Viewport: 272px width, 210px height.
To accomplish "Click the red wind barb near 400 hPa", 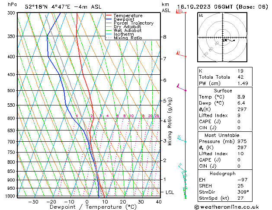I will pyautogui.click(x=182, y=54).
